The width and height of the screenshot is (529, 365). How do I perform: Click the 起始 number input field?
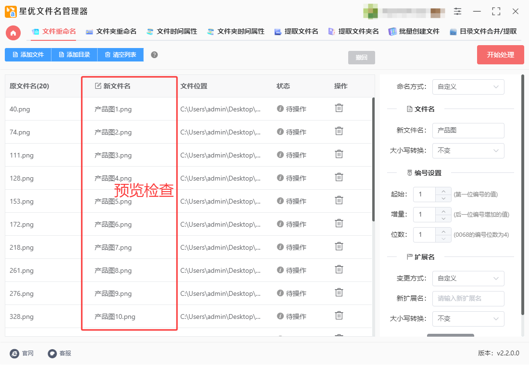[425, 195]
